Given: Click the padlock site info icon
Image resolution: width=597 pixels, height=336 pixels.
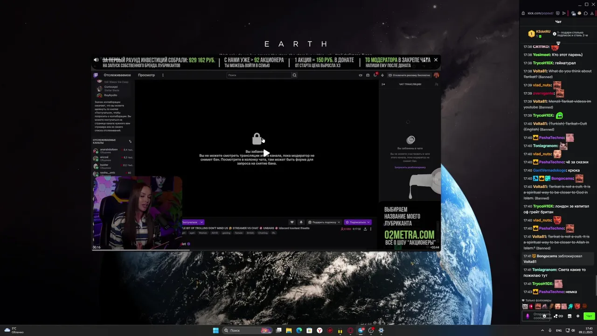Looking at the screenshot, I should click(523, 13).
